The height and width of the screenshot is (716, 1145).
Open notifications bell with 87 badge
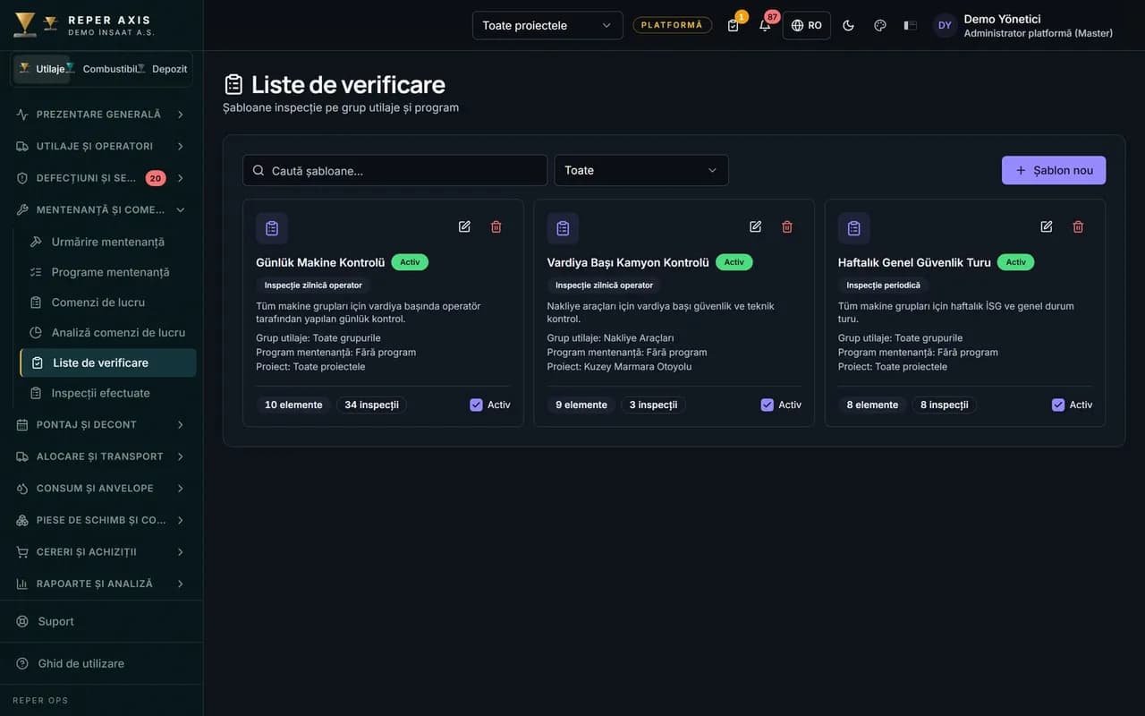765,25
